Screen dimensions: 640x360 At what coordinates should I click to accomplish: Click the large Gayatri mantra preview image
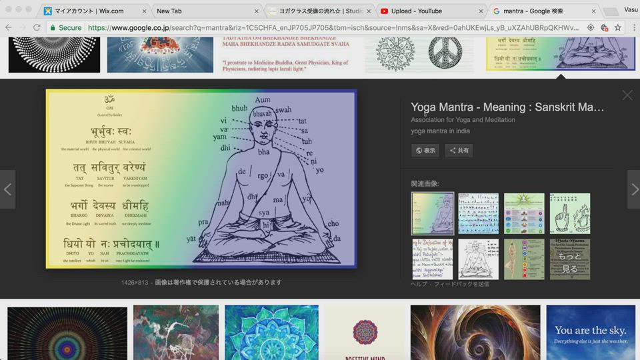[x=201, y=179]
